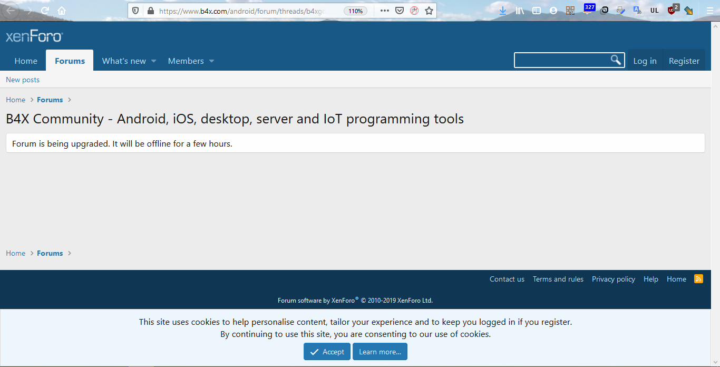Click Forums in the top breadcrumb
The height and width of the screenshot is (367, 720).
click(x=50, y=100)
